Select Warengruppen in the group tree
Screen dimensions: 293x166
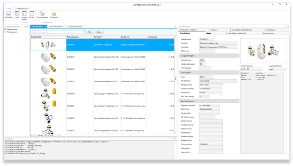12,32
